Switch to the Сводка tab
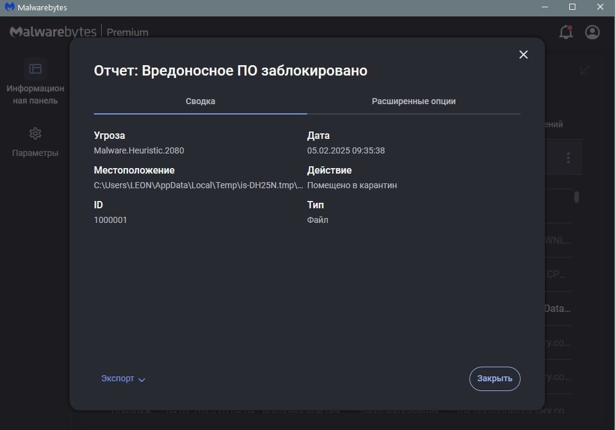The height and width of the screenshot is (430, 615). pos(201,101)
